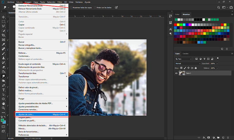Choose Rellenar menu item

point(42,53)
